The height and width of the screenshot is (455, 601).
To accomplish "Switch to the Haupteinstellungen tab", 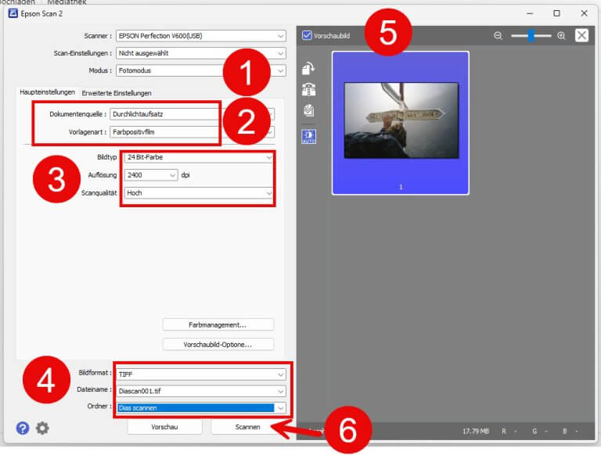I will pyautogui.click(x=47, y=92).
